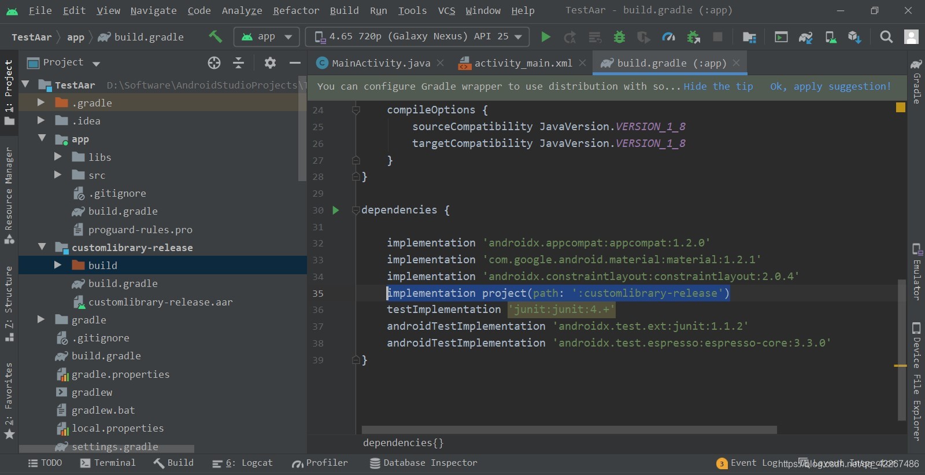Open the 6: Logcat tool window

[242, 463]
